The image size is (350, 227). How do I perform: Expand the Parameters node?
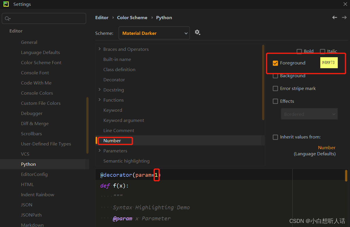coord(100,151)
